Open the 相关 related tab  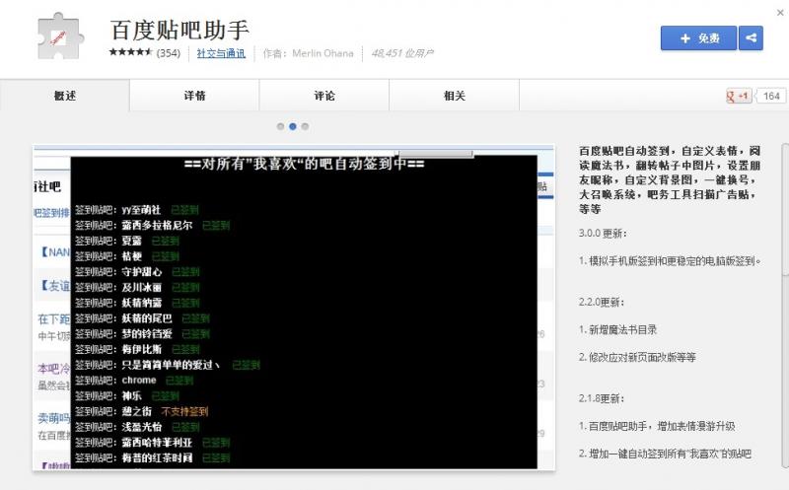click(x=455, y=96)
